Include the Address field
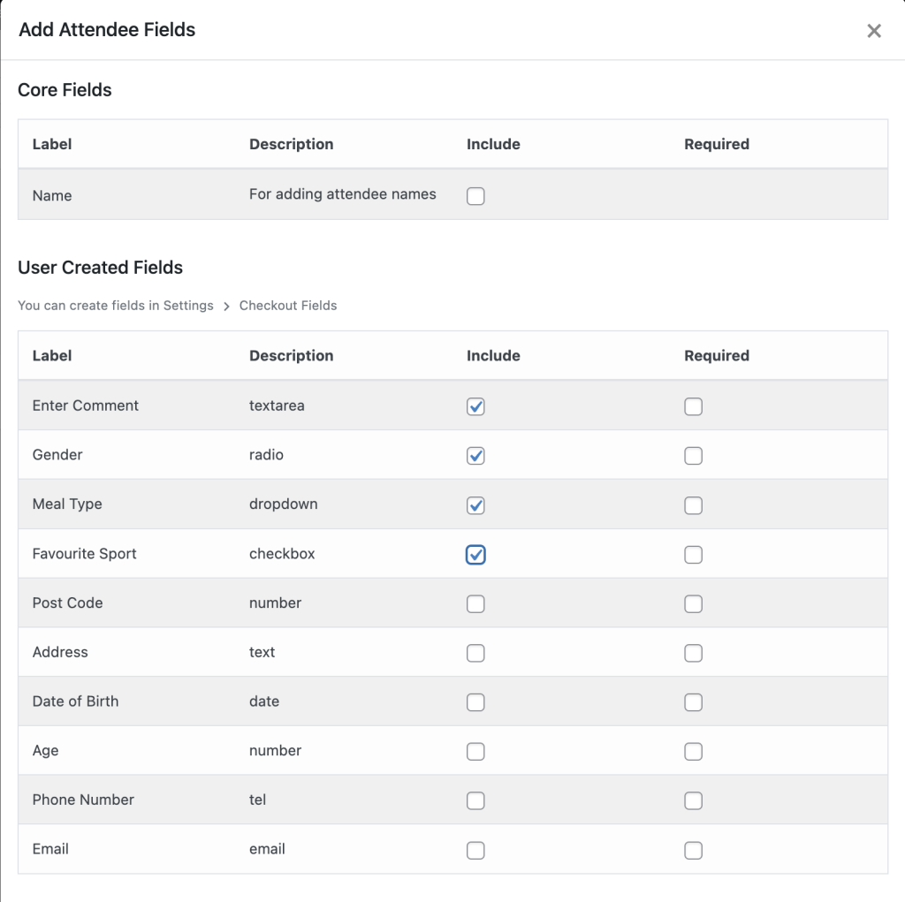The width and height of the screenshot is (905, 902). click(475, 653)
